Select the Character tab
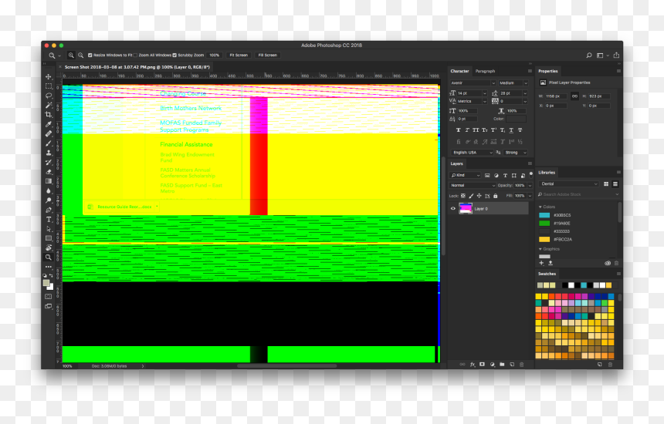The width and height of the screenshot is (664, 424). click(x=459, y=71)
